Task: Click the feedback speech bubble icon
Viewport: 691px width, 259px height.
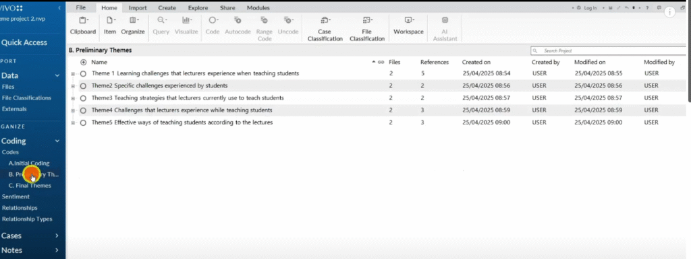Action: [659, 8]
